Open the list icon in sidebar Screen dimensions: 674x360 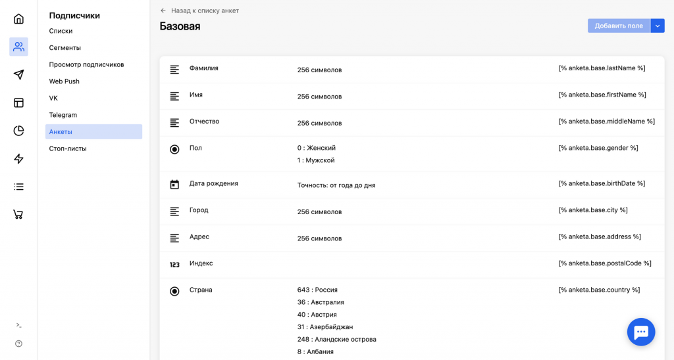(x=18, y=187)
